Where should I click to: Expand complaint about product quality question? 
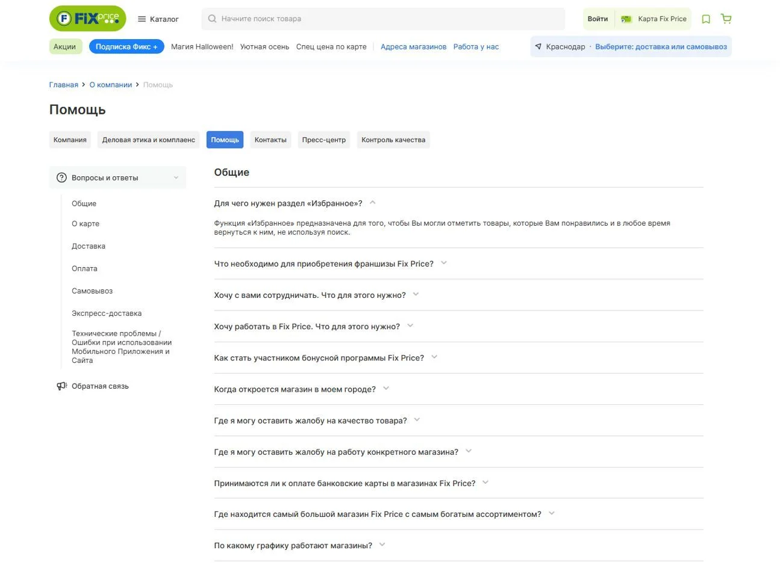(x=417, y=419)
